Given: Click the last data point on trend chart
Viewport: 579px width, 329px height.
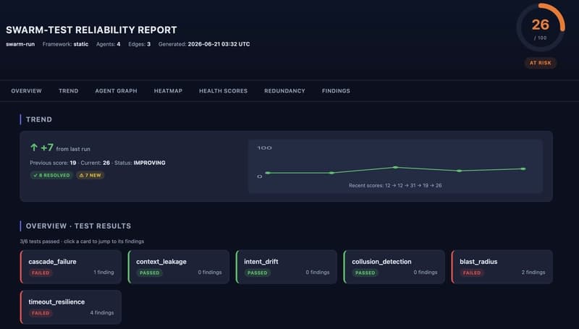Looking at the screenshot, I should click(523, 169).
